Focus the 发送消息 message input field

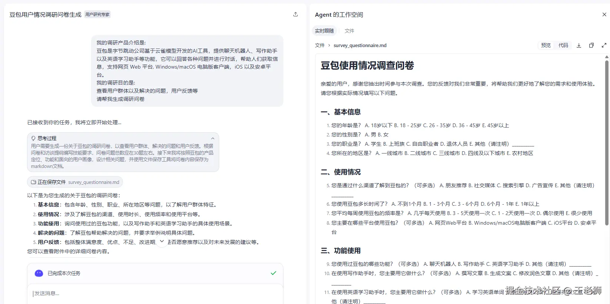pyautogui.click(x=155, y=293)
